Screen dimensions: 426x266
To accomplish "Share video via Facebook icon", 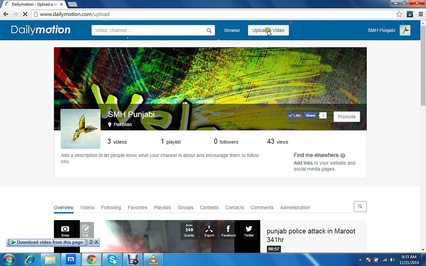I will coord(228,231).
